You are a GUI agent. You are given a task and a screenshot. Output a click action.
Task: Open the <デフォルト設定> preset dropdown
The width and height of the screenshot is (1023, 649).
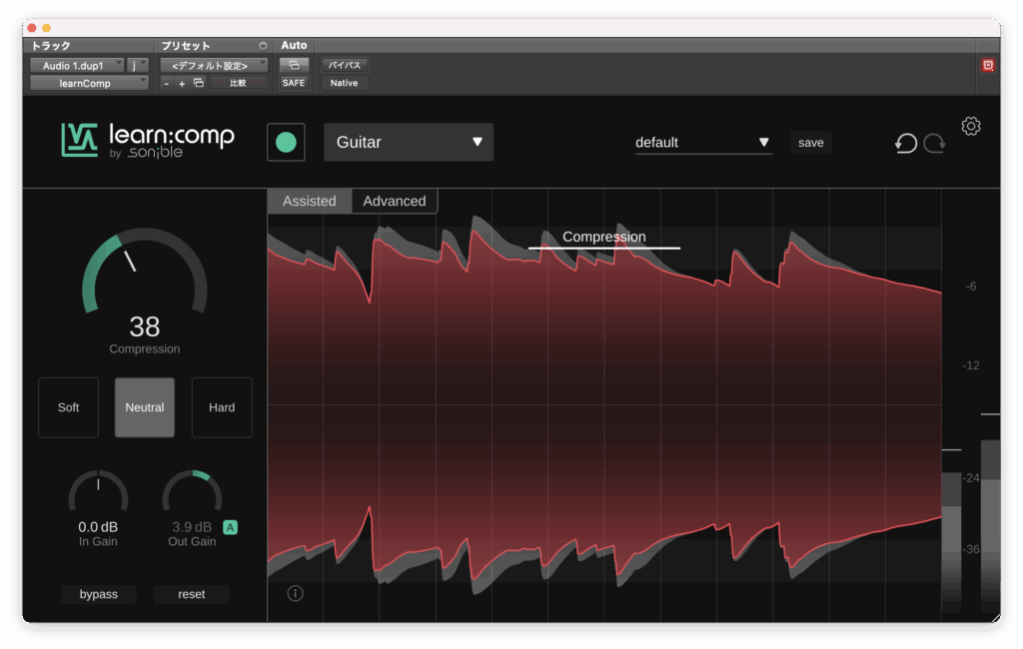214,65
